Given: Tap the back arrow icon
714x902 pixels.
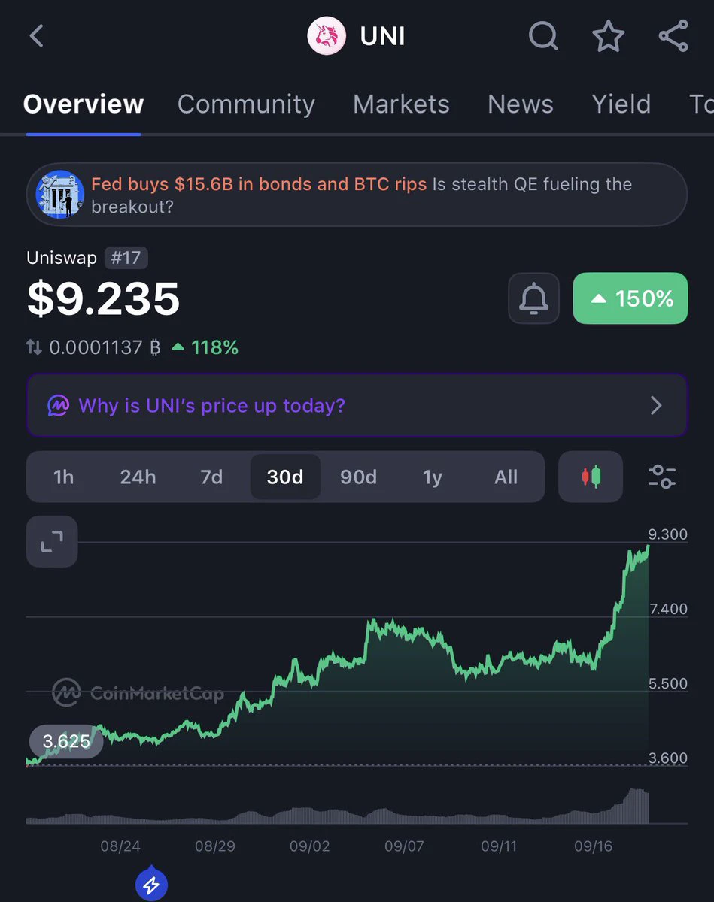Looking at the screenshot, I should [37, 35].
